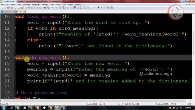Click horizontal scrollbar right arrow
The height and width of the screenshot is (110, 195).
pos(191,100)
